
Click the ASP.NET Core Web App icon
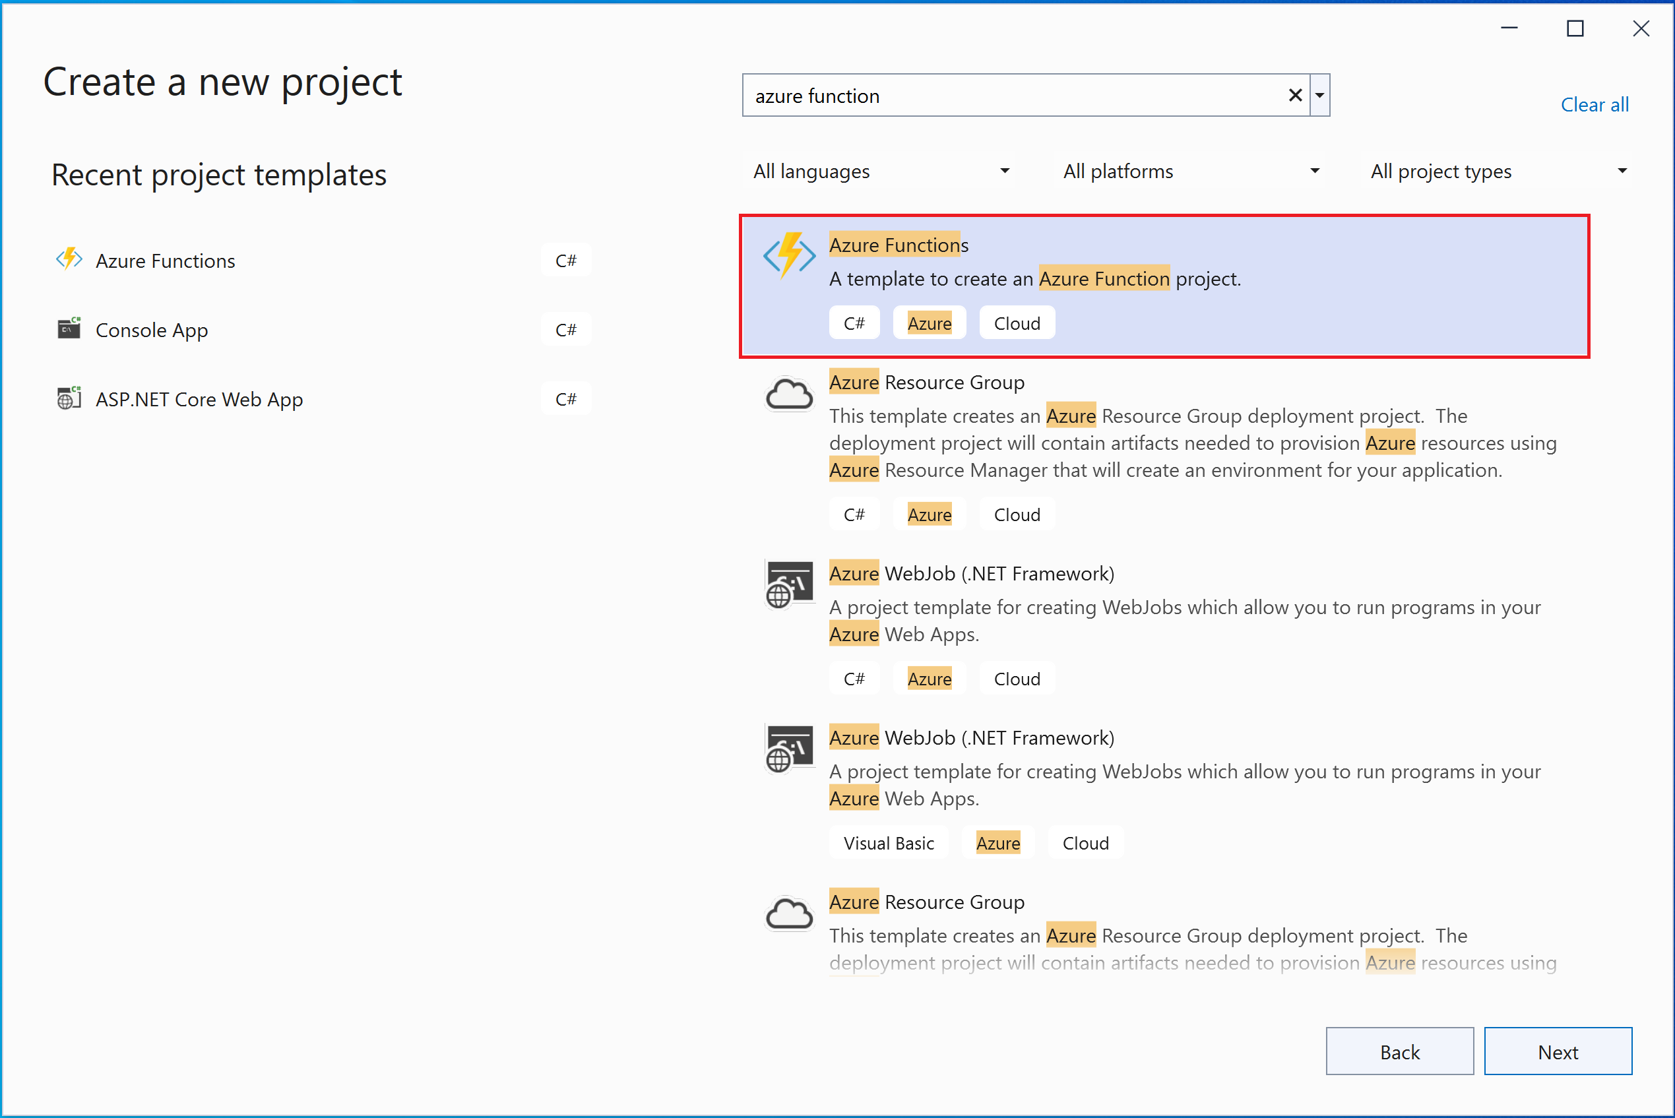click(69, 398)
